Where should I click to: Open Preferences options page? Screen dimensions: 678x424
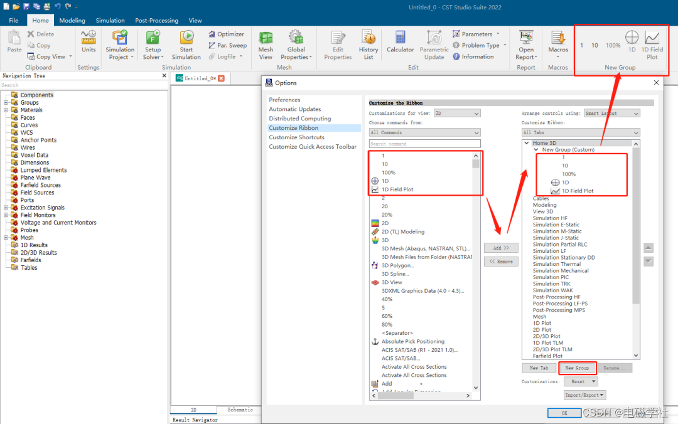pos(284,100)
